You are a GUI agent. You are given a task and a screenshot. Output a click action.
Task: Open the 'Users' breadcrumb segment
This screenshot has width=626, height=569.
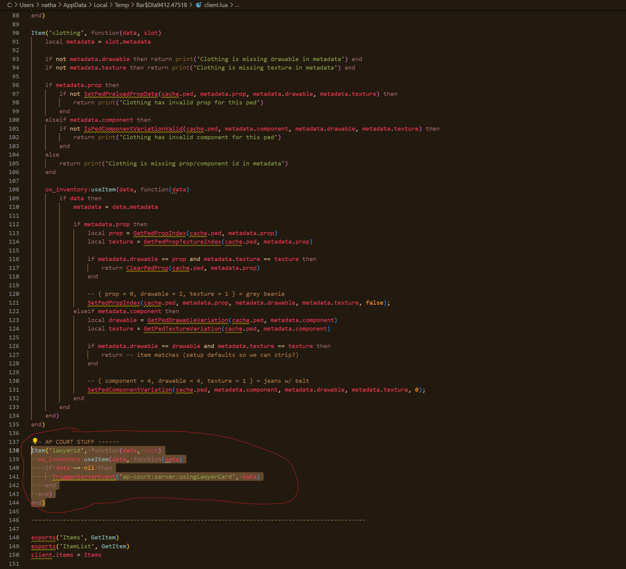(27, 5)
